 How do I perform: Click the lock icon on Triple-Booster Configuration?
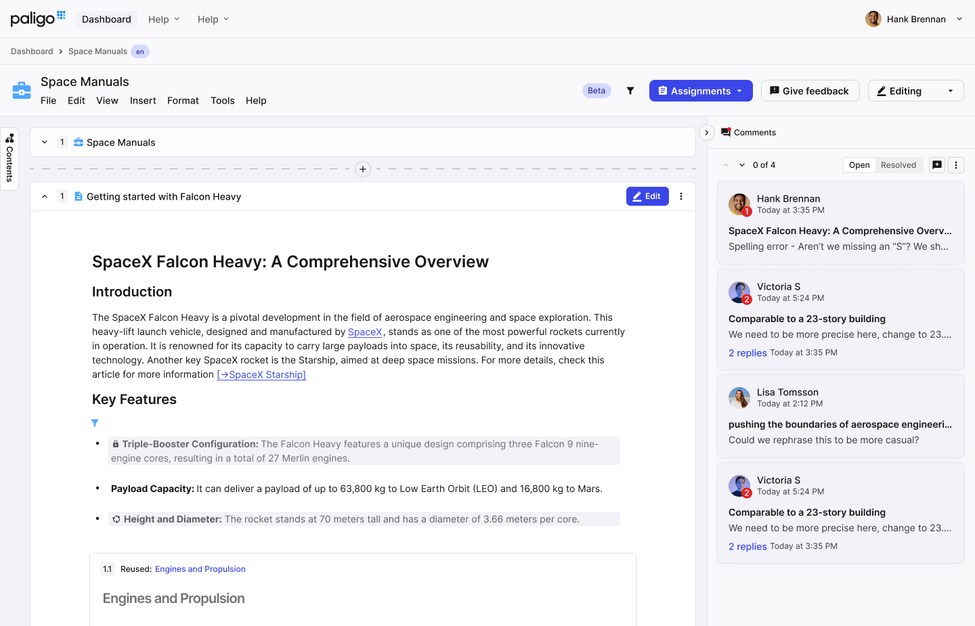[116, 445]
